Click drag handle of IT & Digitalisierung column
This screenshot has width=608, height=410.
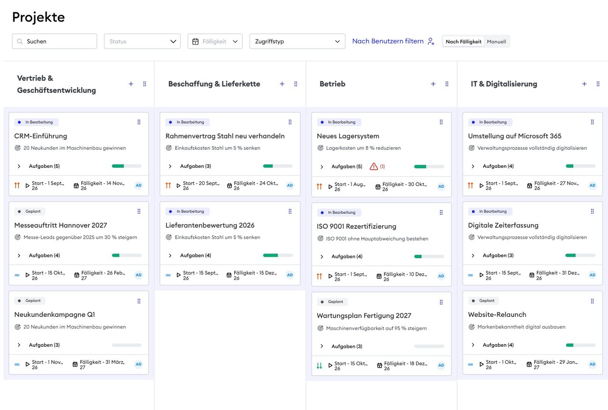[598, 84]
